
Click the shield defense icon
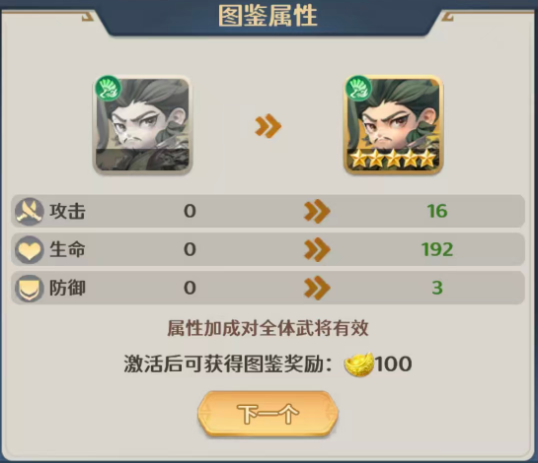30,288
